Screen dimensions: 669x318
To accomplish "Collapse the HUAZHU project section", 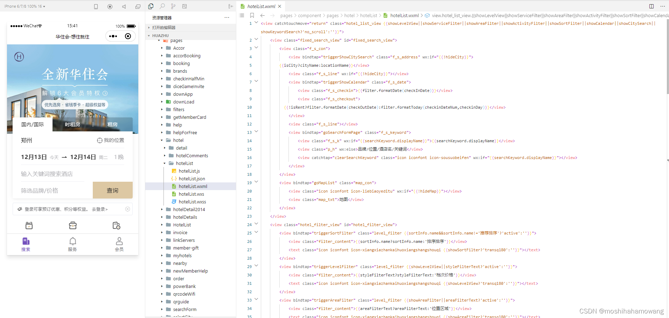I will (191, 36).
